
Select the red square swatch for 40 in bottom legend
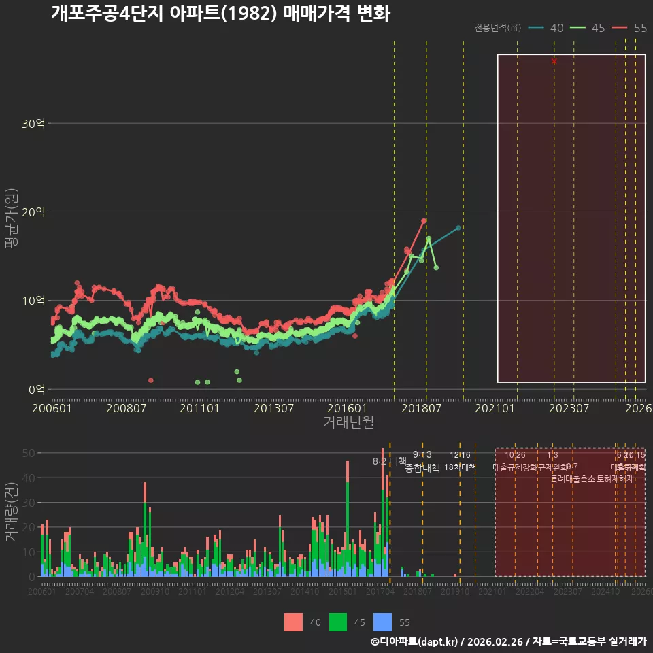(293, 622)
